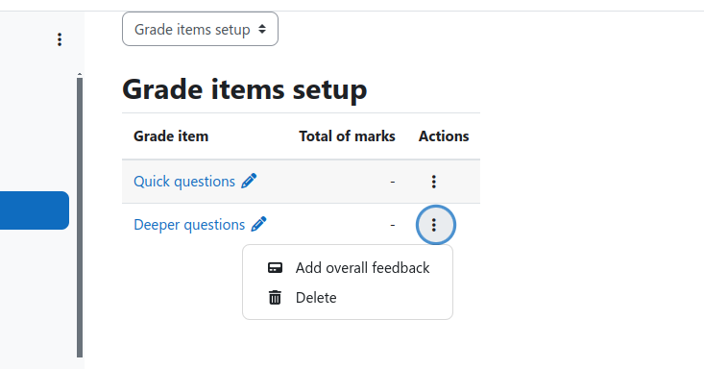Click the Actions column header
The image size is (704, 369).
(x=444, y=136)
